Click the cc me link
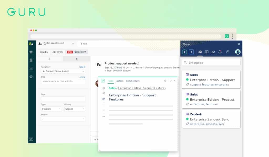 tap(82, 77)
